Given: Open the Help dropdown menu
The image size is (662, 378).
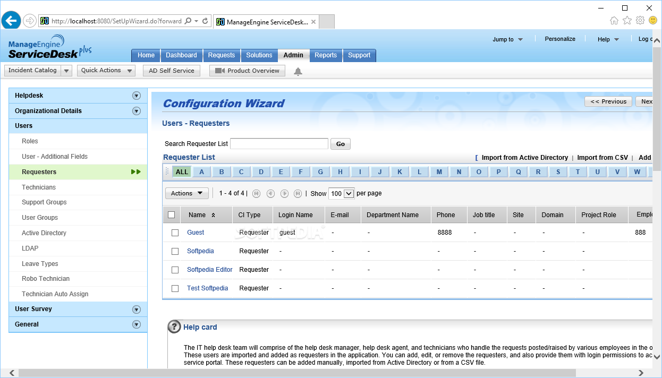Looking at the screenshot, I should click(x=608, y=39).
